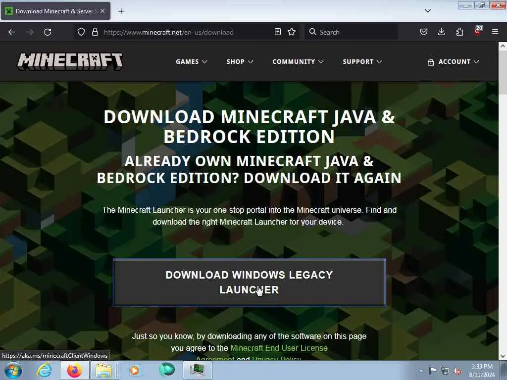Launch Internet Explorer from taskbar
The width and height of the screenshot is (507, 380).
coord(44,370)
